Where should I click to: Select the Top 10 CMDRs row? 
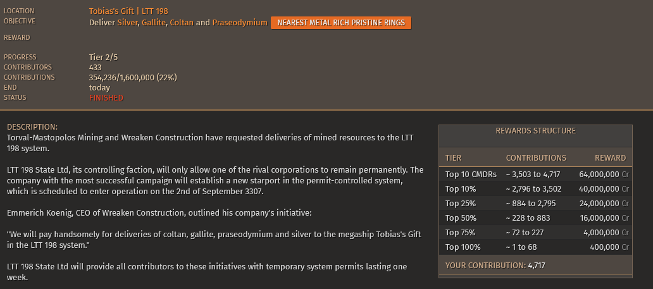[x=535, y=175]
